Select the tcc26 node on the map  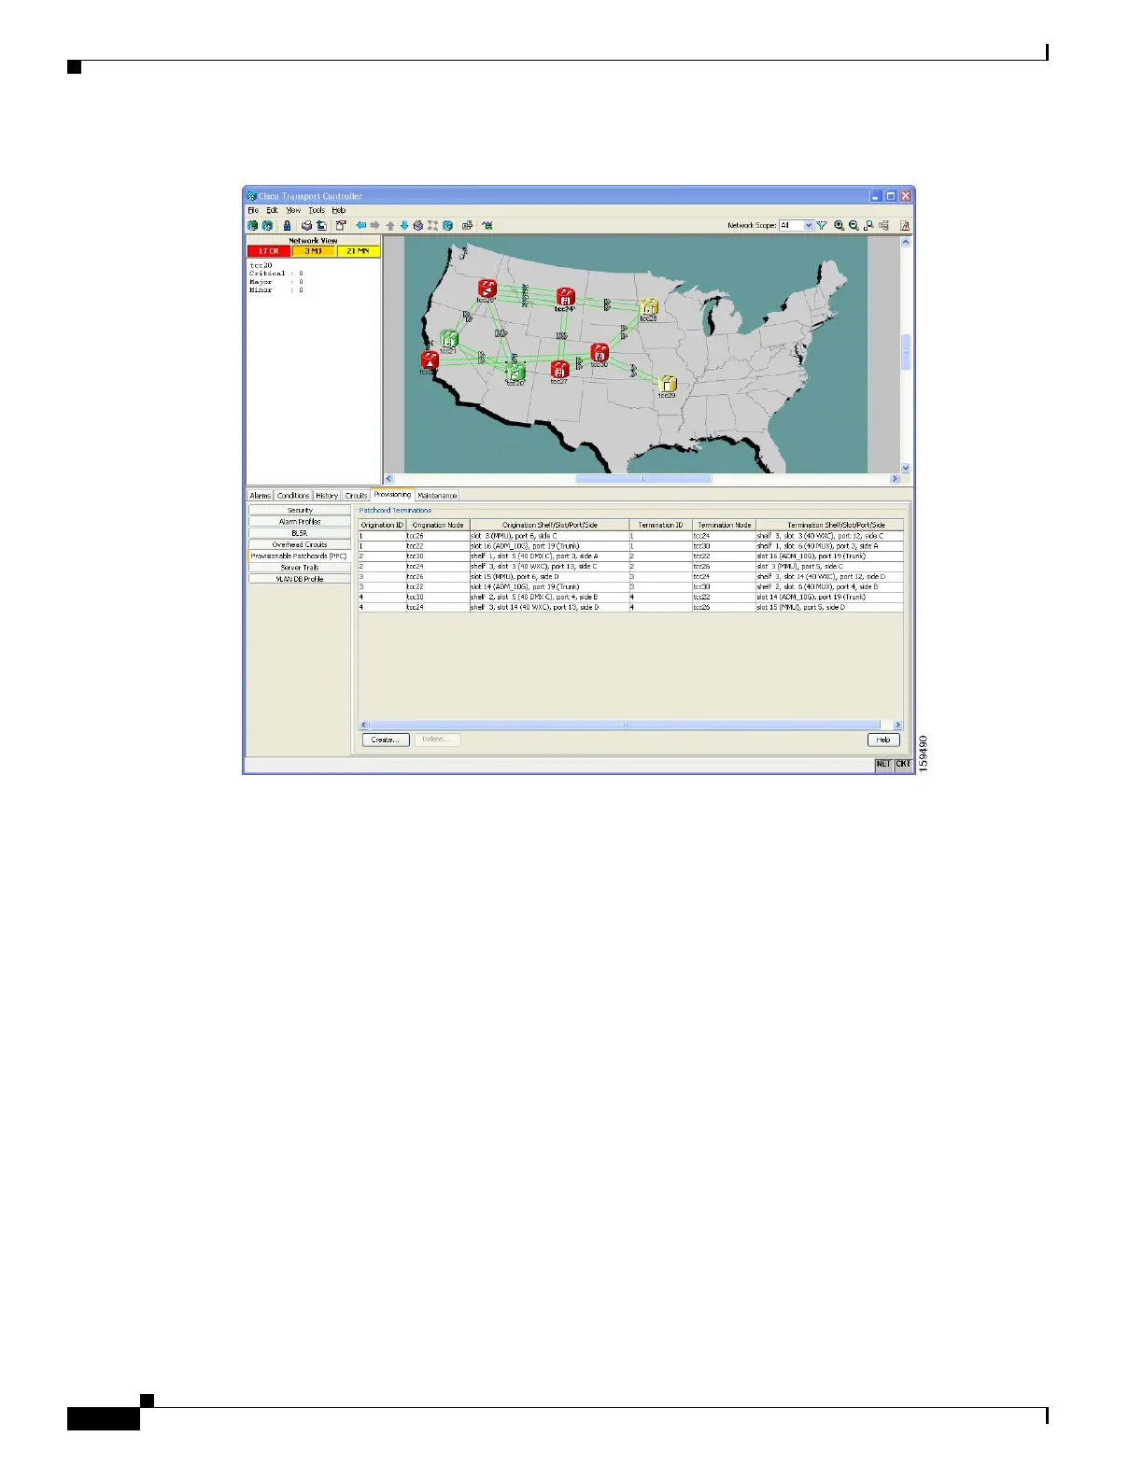tap(486, 290)
